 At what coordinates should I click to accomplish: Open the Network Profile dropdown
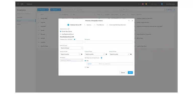pyautogui.click(x=119, y=54)
